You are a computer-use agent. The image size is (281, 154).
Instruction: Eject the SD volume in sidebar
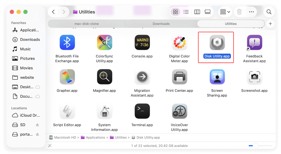coord(37,125)
